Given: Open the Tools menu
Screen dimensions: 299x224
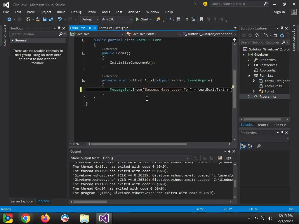Looking at the screenshot, I should 106,12.
